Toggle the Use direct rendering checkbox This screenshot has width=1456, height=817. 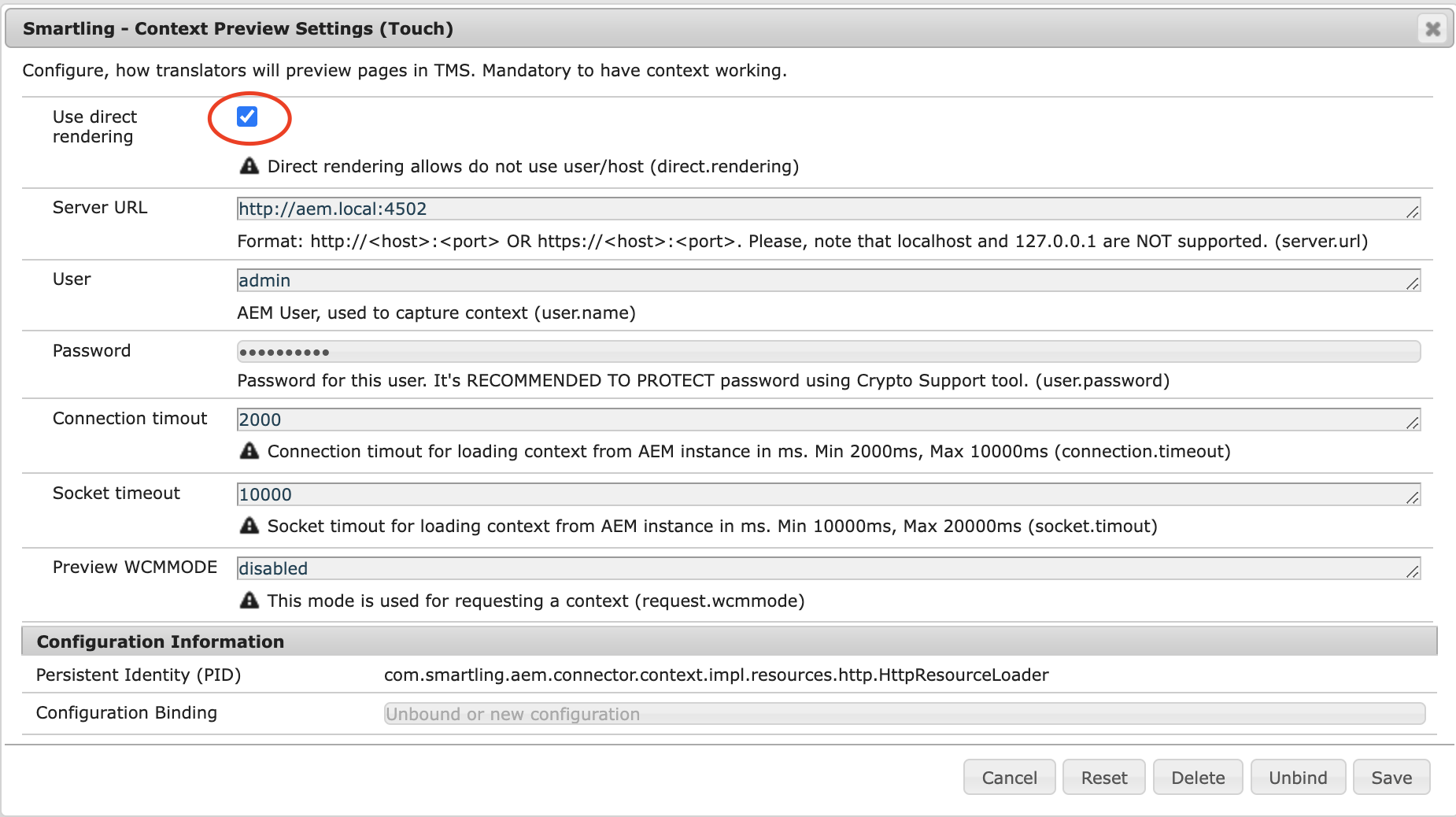[x=247, y=116]
